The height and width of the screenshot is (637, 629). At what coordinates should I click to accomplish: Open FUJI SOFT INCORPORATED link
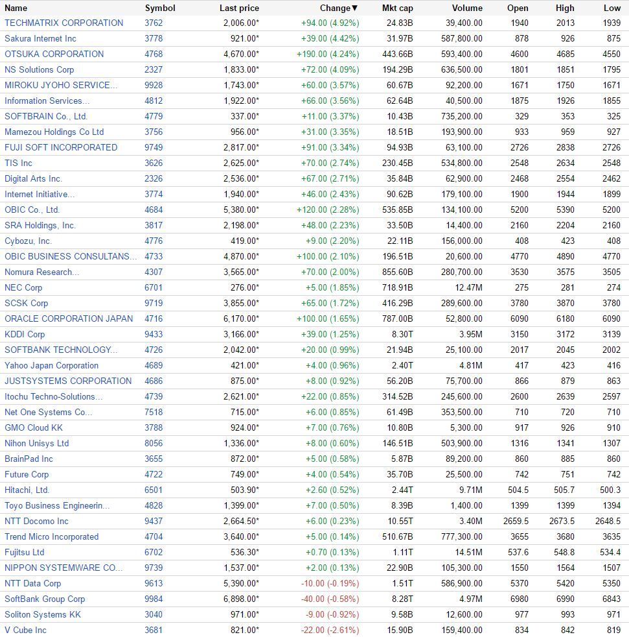(x=61, y=147)
